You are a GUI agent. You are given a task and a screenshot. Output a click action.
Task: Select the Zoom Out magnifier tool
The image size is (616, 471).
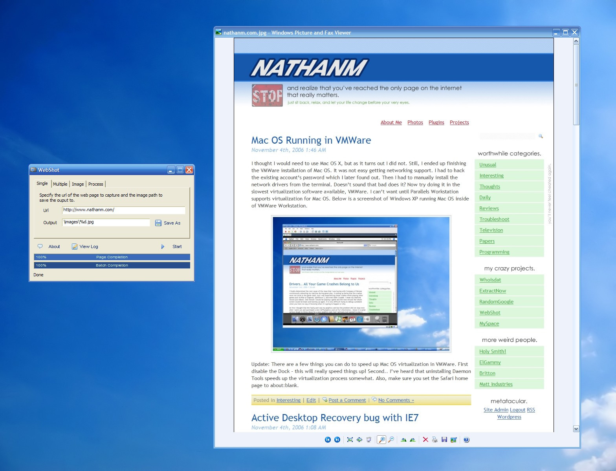coord(391,440)
